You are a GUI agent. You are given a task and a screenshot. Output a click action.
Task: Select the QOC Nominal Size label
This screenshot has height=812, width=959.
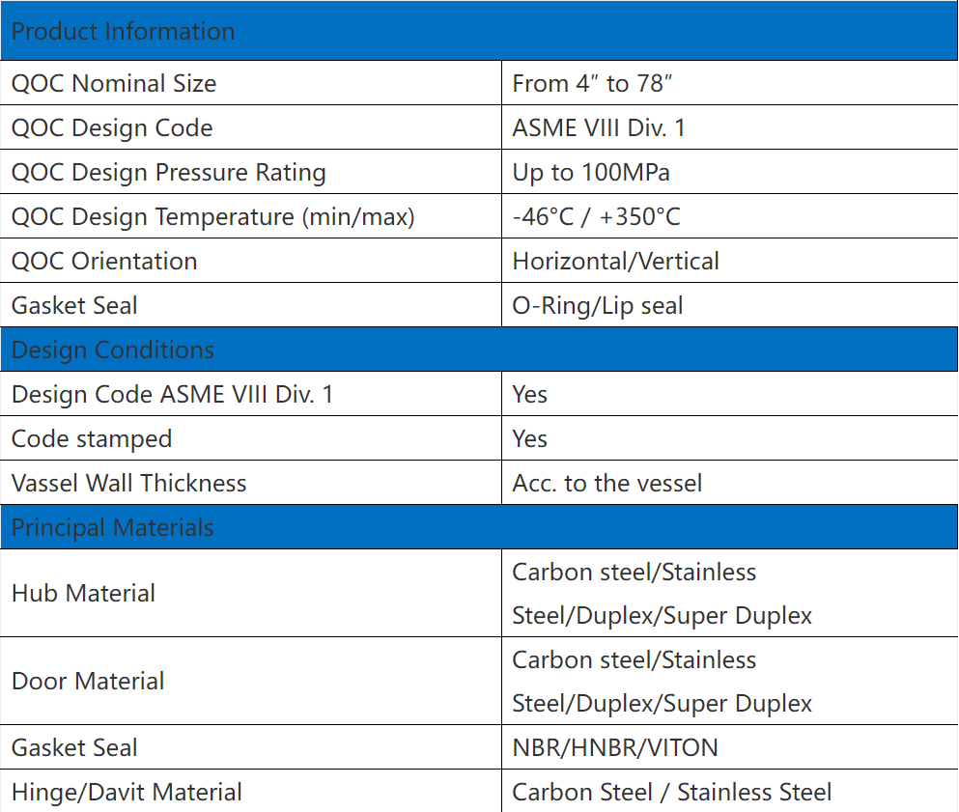pos(114,83)
